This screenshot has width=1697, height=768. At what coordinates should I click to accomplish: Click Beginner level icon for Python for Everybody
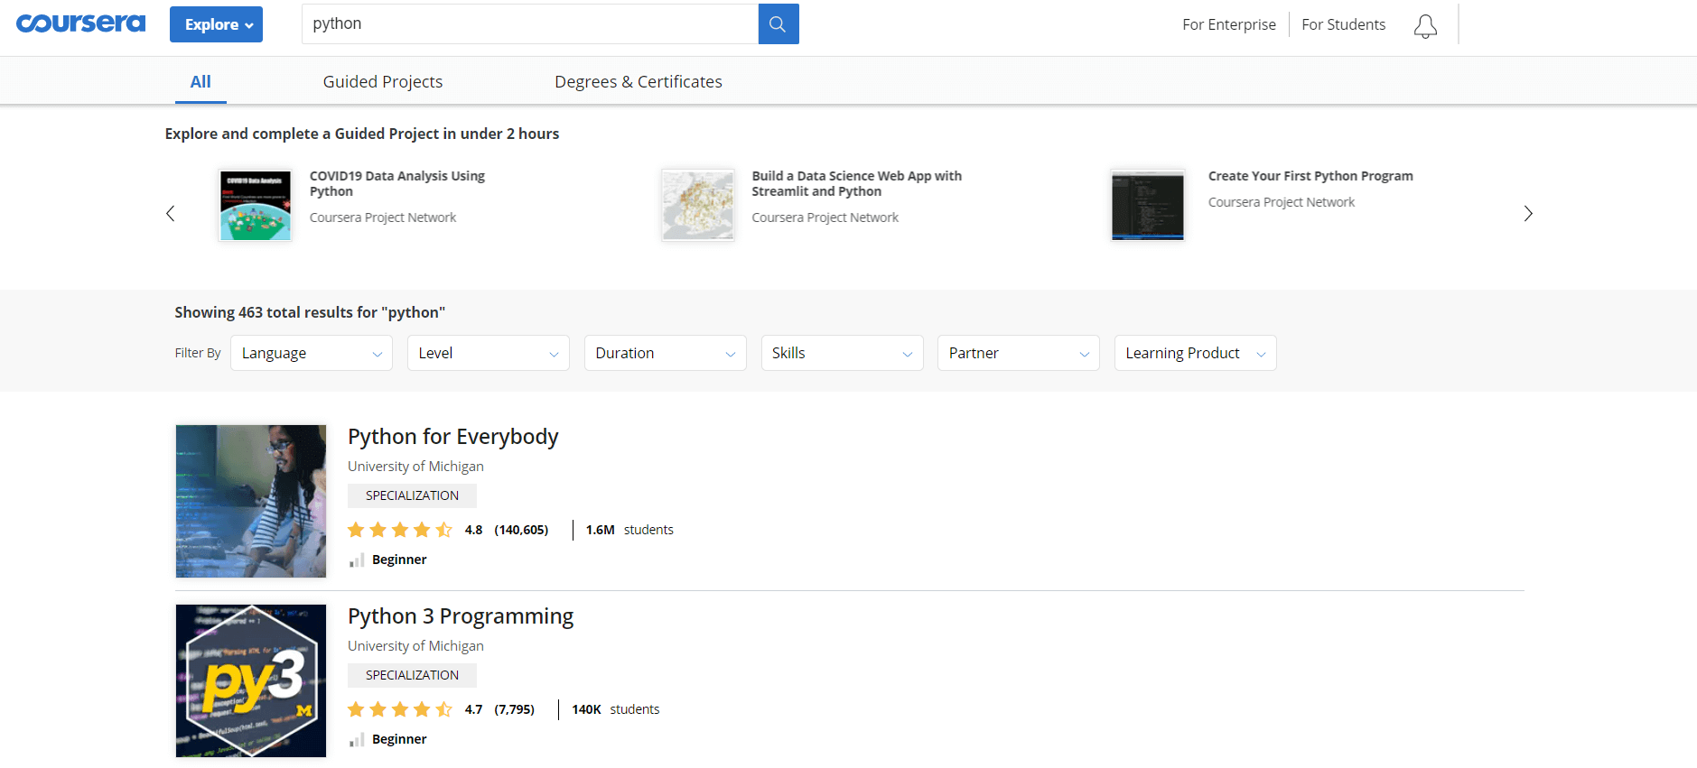(357, 560)
